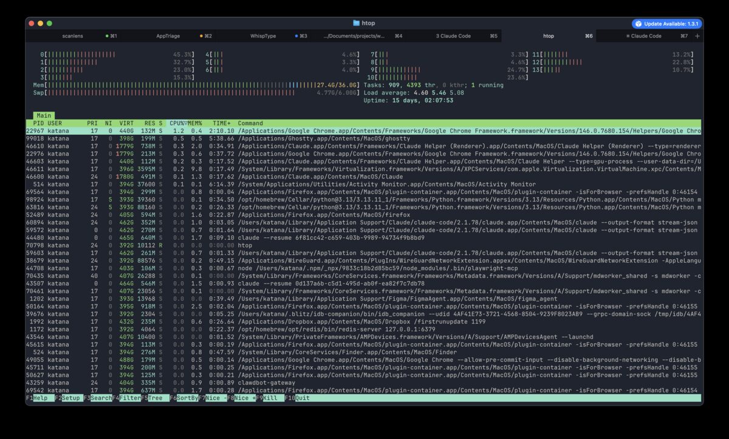Click the Quit button in footer
The image size is (729, 439).
[302, 398]
